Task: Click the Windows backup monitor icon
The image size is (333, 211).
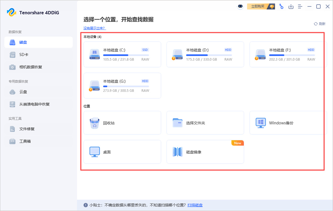Action: [261, 123]
